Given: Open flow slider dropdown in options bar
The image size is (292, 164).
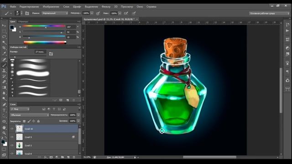Looking at the screenshot, I should click(120, 13).
